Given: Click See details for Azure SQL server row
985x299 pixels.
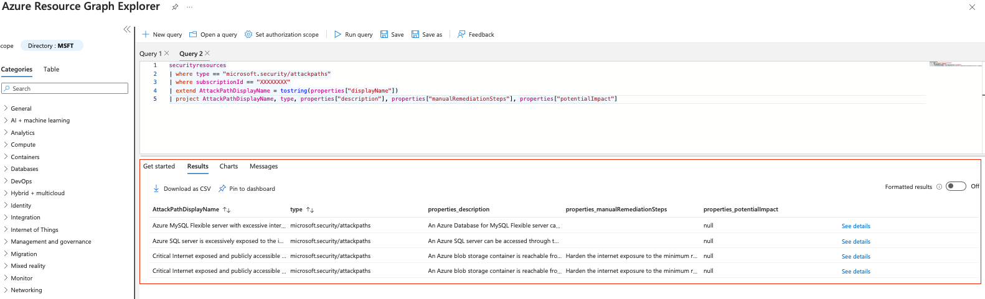Looking at the screenshot, I should (x=855, y=241).
